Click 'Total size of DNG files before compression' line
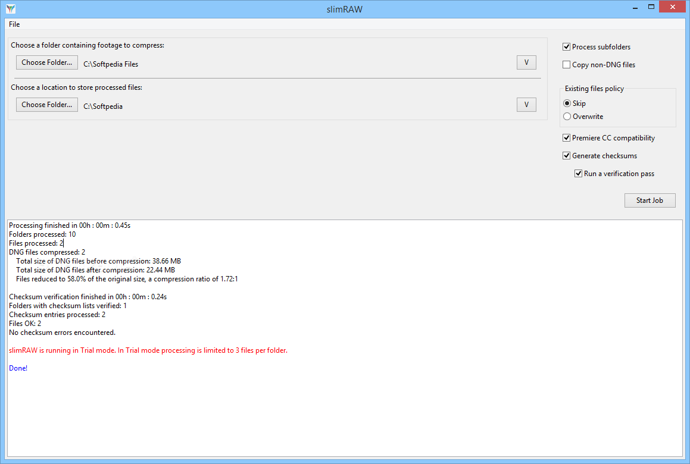The height and width of the screenshot is (464, 690). pyautogui.click(x=99, y=261)
